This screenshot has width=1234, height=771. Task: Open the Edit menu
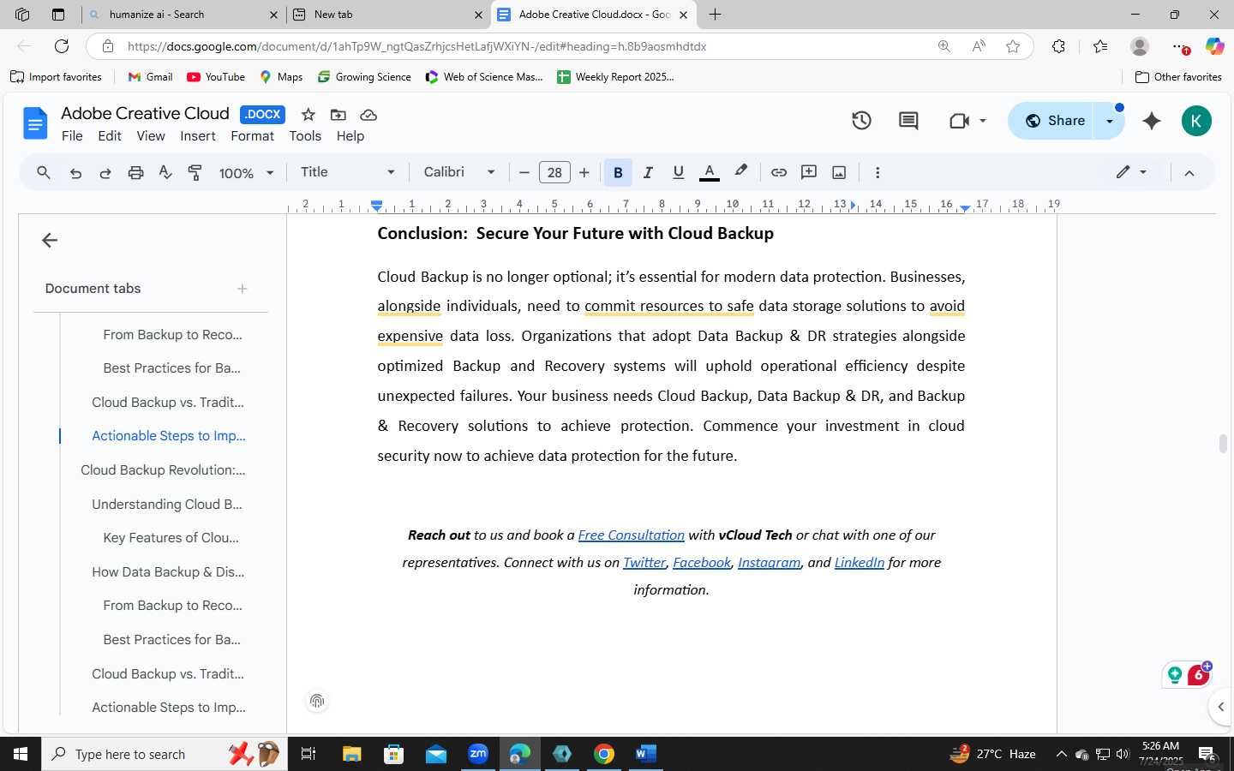[x=110, y=136]
